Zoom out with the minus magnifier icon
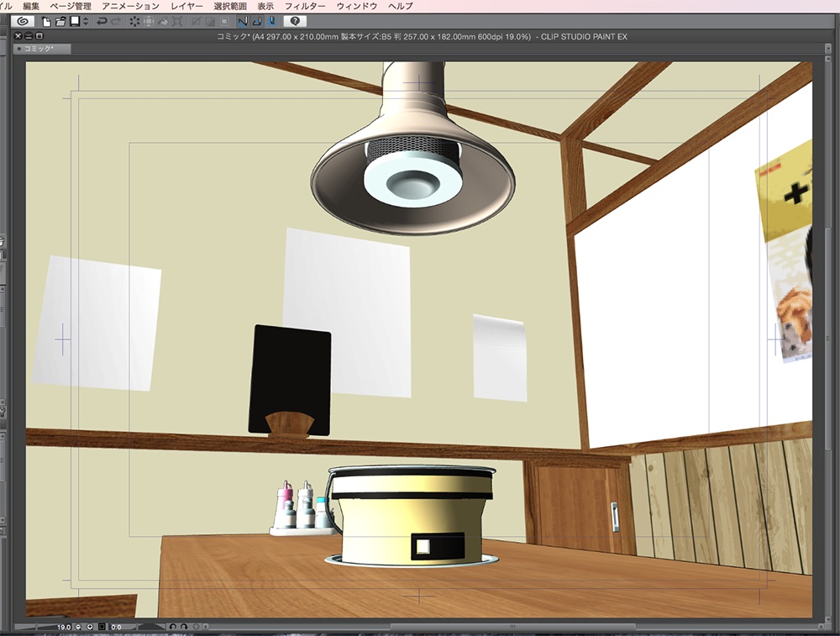This screenshot has width=840, height=636. [x=78, y=627]
